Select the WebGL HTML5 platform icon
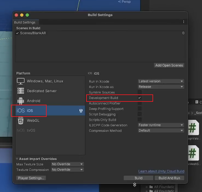202x192 pixels. 21,121
